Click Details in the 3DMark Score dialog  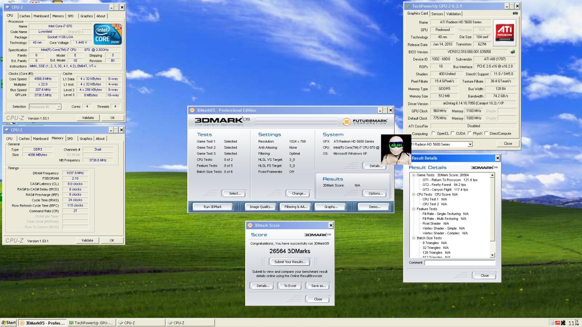point(263,286)
